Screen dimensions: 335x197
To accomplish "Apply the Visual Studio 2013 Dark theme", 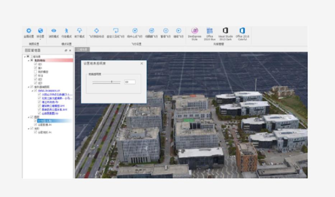I will point(225,31).
